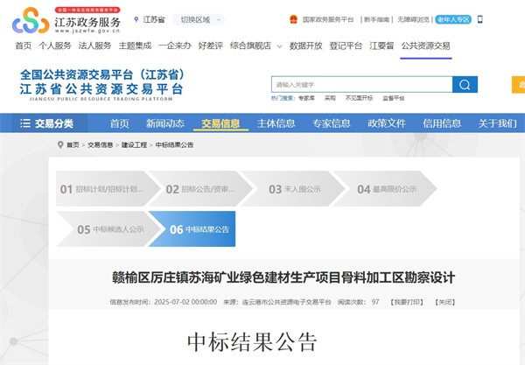
Task: Click the 我要打印 print link
Action: point(406,301)
